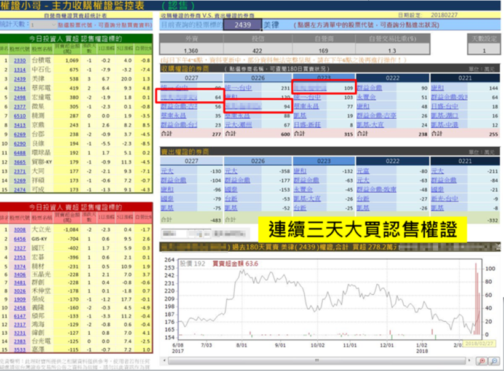Screen dimensions: 504x371
Task: Open stock code link 3406
Action: pyautogui.click(x=20, y=275)
